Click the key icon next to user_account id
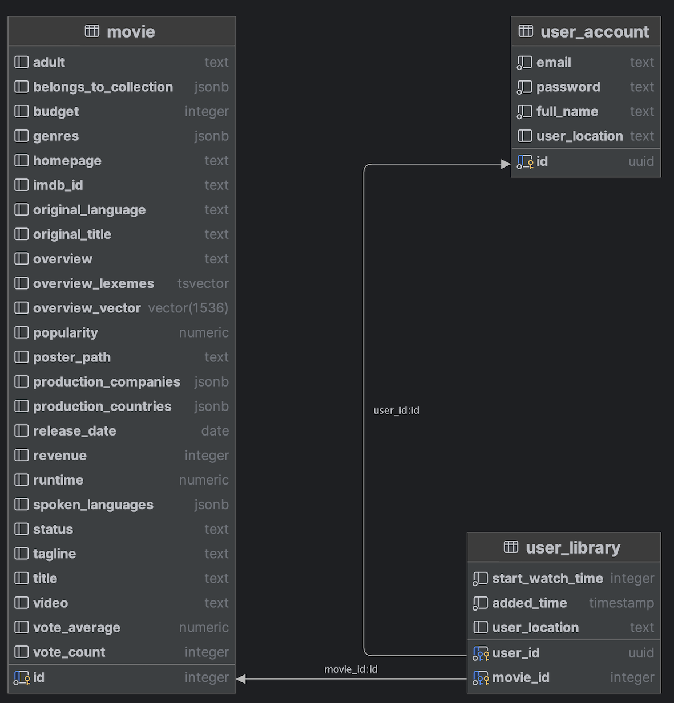674x703 pixels. (524, 161)
